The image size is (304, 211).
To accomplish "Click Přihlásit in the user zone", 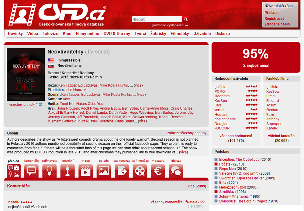I will [271, 12].
